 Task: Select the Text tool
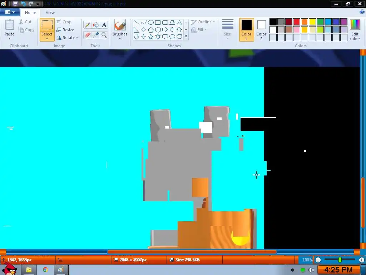[x=104, y=25]
